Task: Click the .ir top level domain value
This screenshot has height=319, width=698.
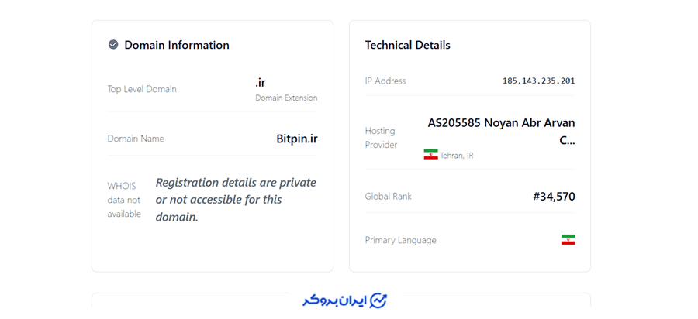Action: click(x=261, y=82)
